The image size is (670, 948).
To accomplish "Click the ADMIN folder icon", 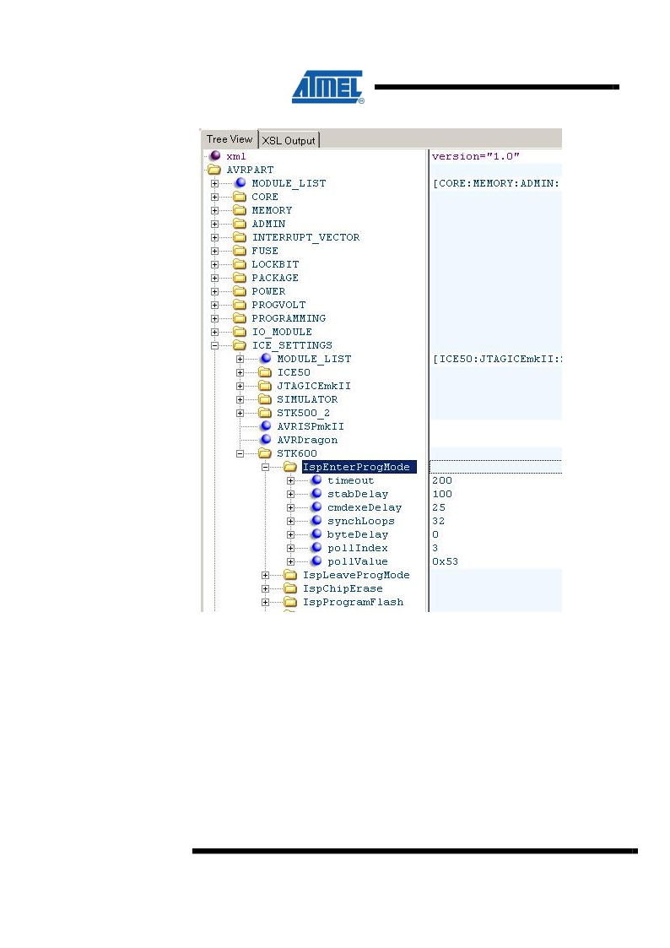I will 240,224.
